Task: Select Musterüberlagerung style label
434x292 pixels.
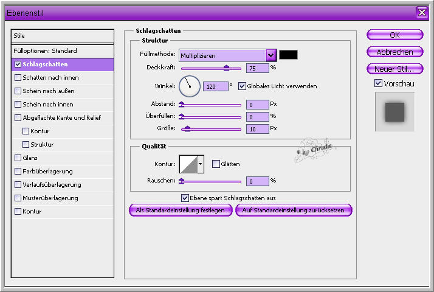Action: pos(50,198)
